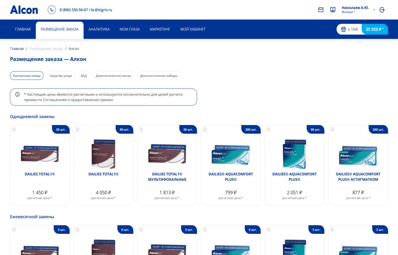The height and width of the screenshot is (255, 398).
Task: Select the РАЗМЕЩЕНИЕ ЗАКАЗА tab
Action: coord(60,29)
